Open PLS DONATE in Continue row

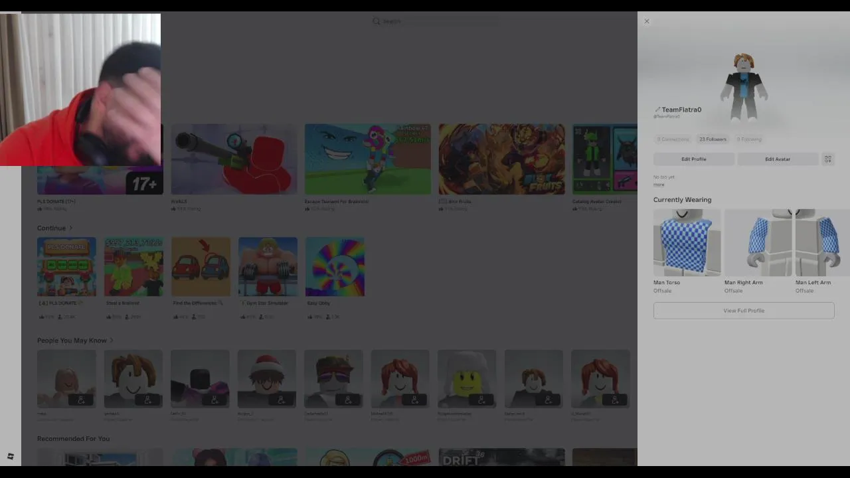pyautogui.click(x=66, y=267)
